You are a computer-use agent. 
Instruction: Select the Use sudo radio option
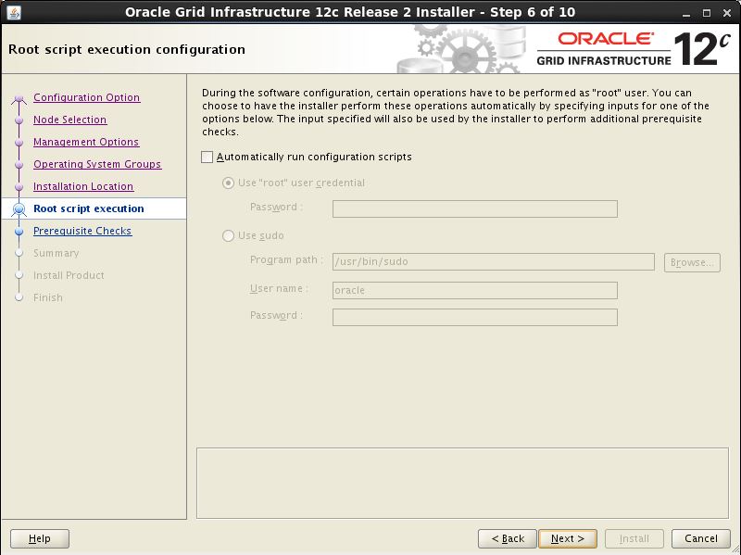[x=228, y=235]
